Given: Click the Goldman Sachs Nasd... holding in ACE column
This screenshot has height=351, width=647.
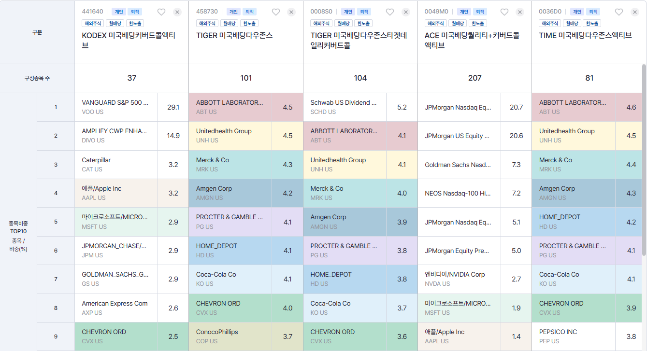Looking at the screenshot, I should (x=459, y=165).
